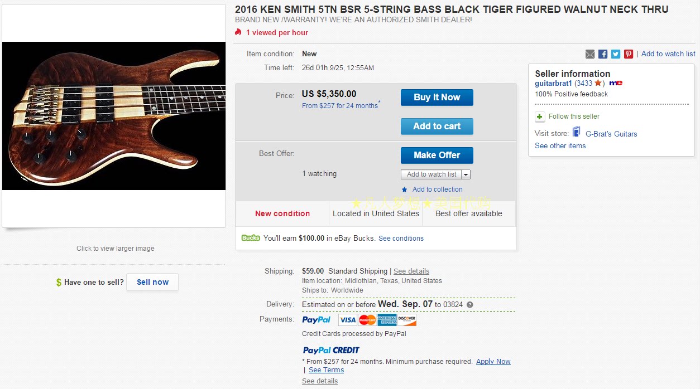Expand the Add to watch list dropdown arrow
Screen dimensions: 700x389
[x=466, y=174]
